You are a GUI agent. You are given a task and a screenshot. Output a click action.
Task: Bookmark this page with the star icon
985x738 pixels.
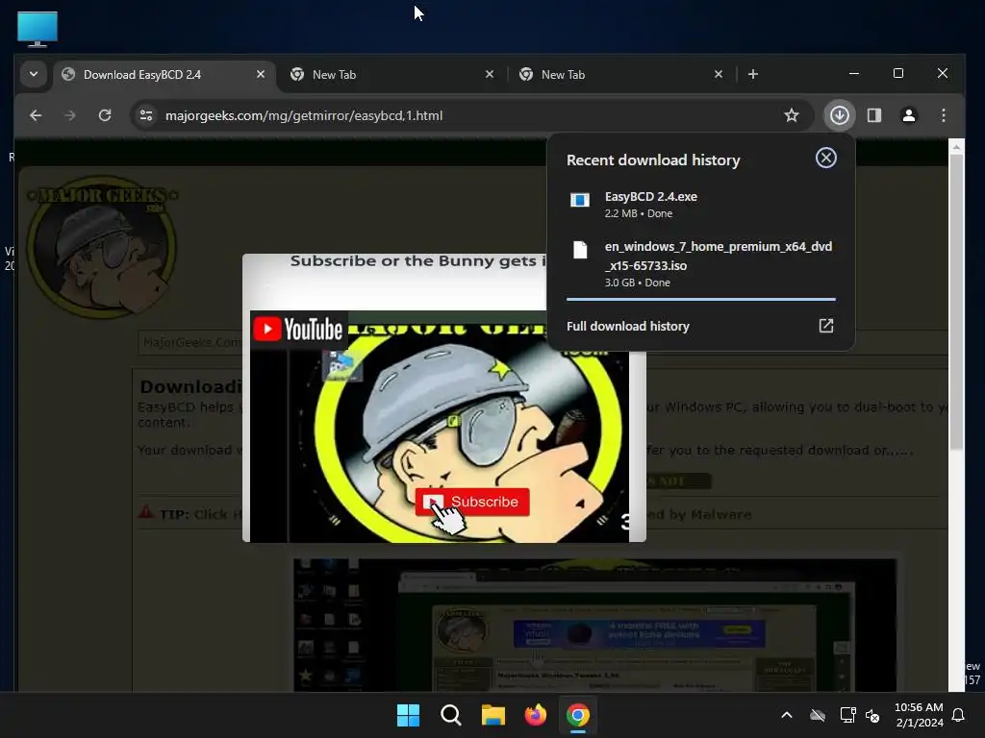[x=792, y=115]
